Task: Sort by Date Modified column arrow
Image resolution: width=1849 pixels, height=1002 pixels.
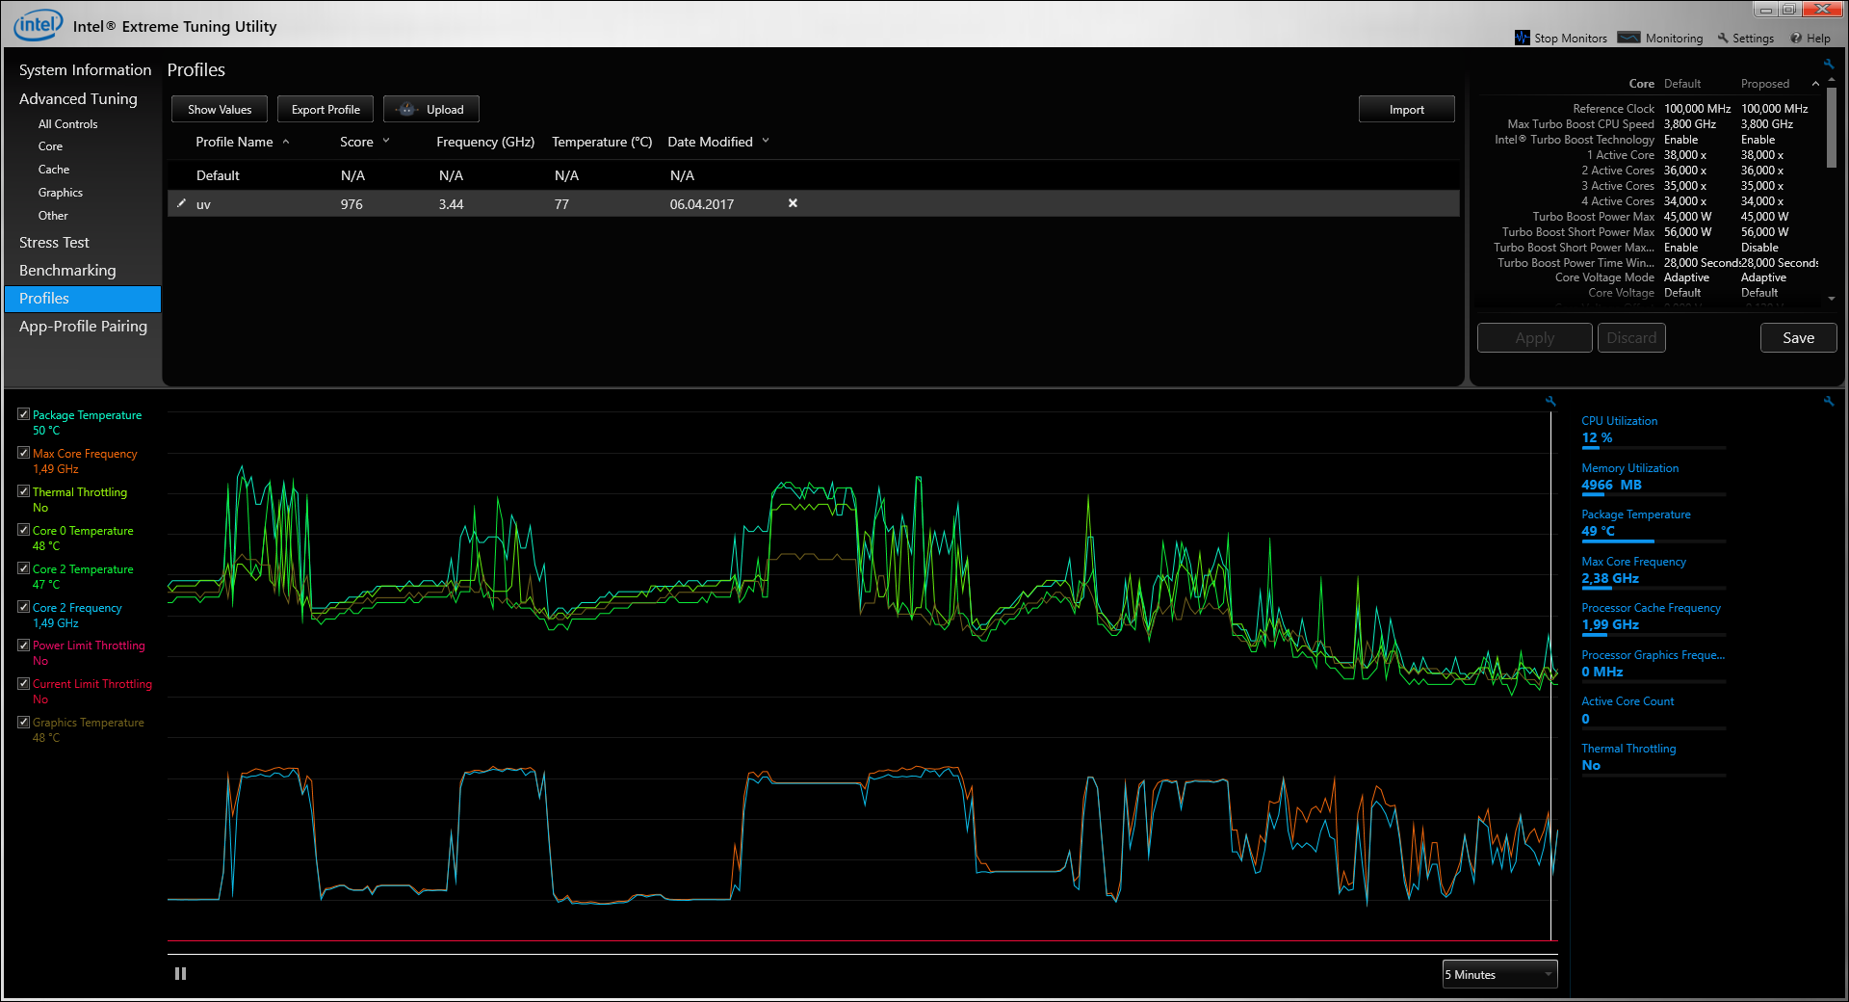Action: (x=766, y=141)
